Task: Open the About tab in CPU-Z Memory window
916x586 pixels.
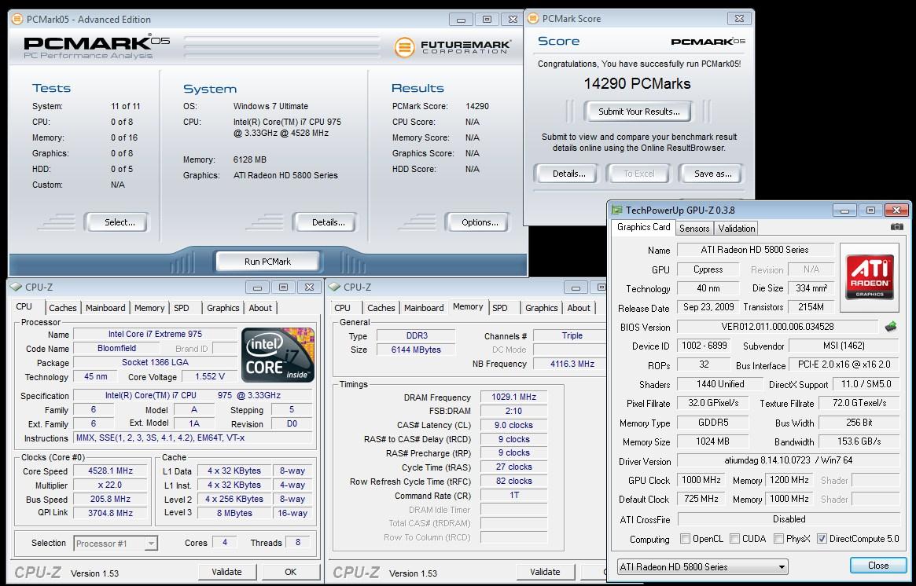Action: (x=579, y=308)
